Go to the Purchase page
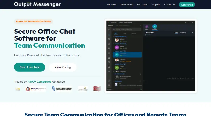The width and height of the screenshot is (211, 116). (142, 4)
